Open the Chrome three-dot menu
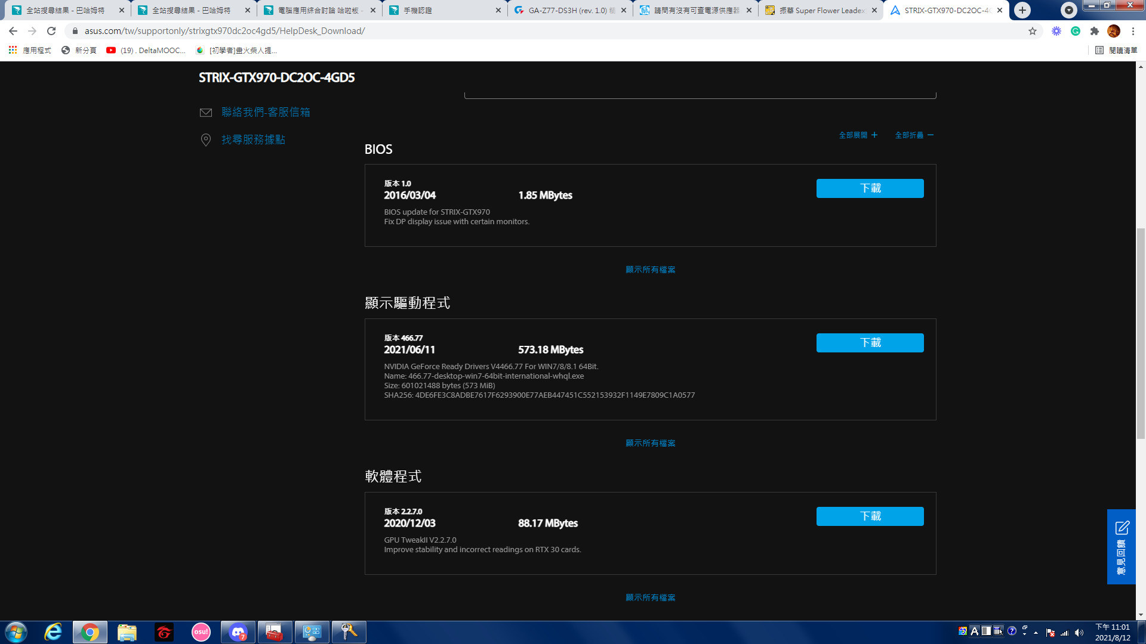This screenshot has width=1146, height=644. click(1133, 31)
